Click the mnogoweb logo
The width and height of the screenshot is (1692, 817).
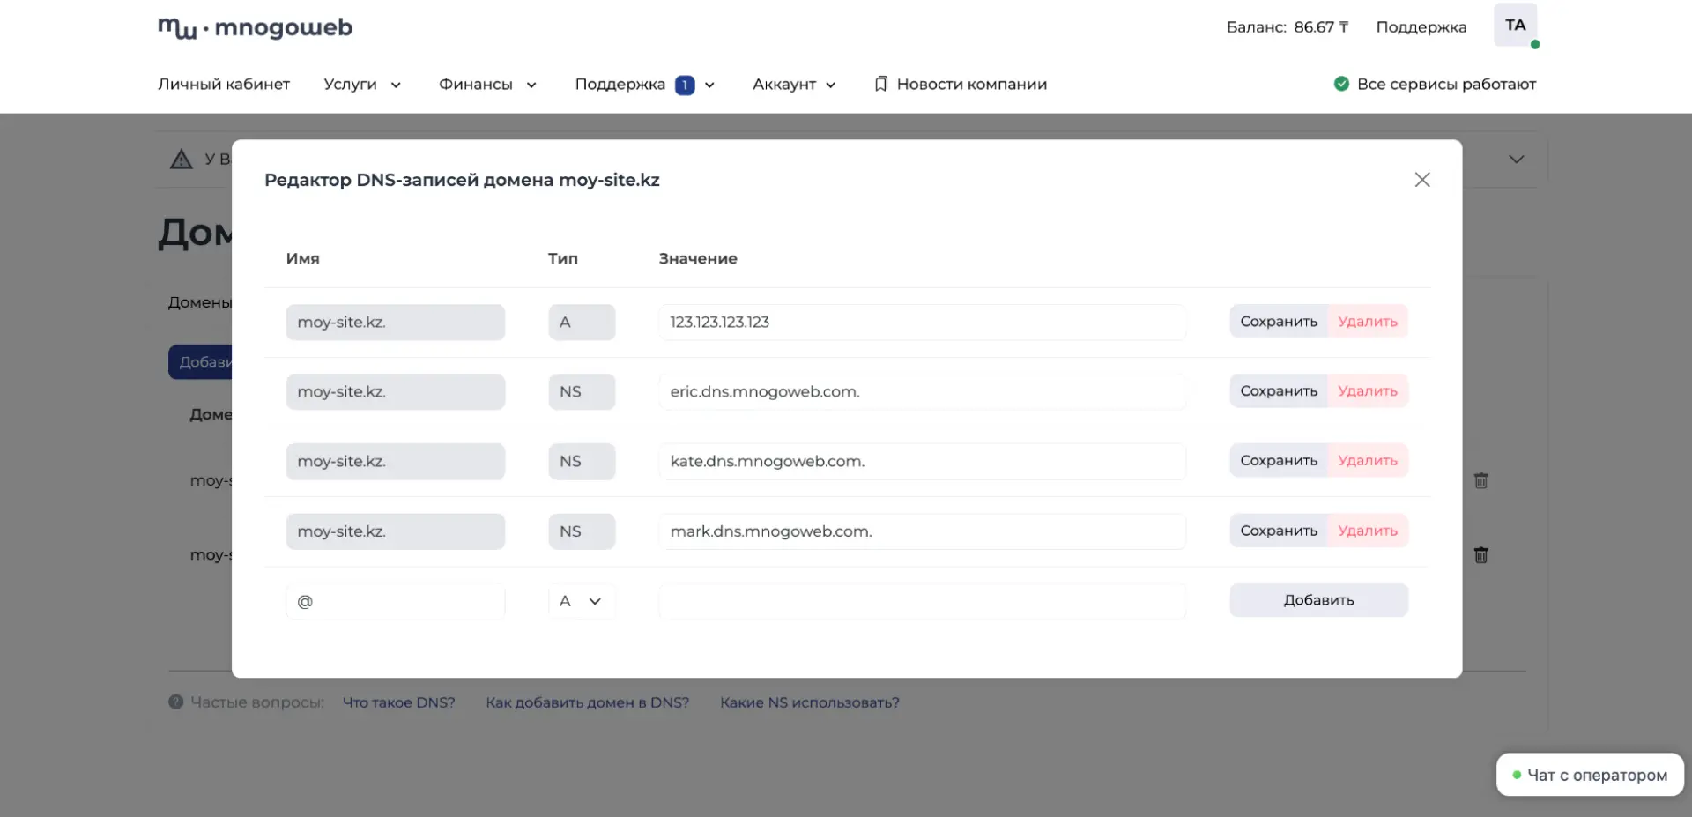pyautogui.click(x=255, y=28)
